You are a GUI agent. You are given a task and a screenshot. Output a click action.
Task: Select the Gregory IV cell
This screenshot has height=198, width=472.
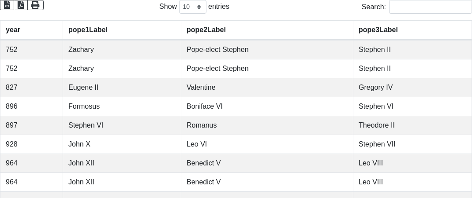(412, 88)
